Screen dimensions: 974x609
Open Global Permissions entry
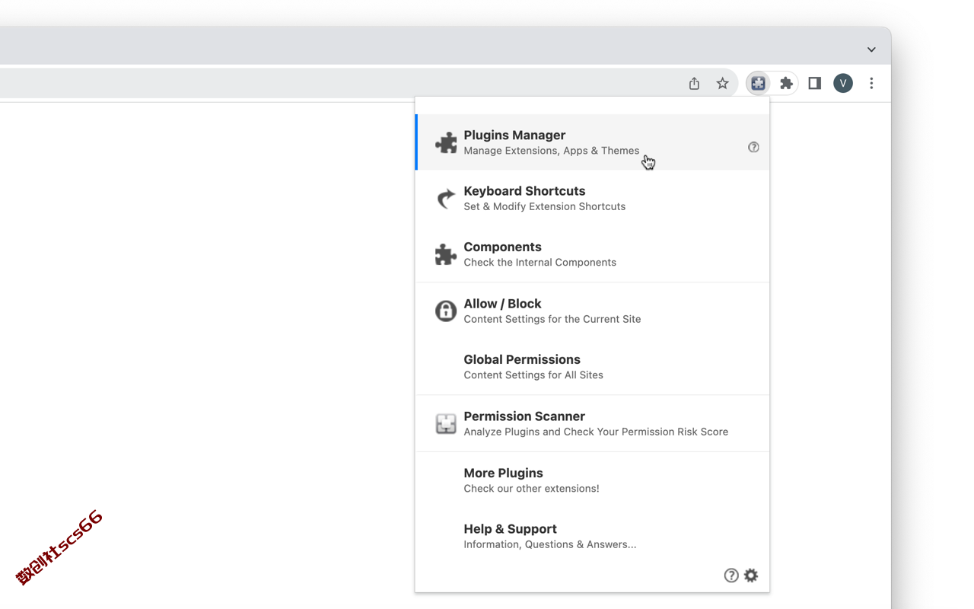(x=592, y=366)
